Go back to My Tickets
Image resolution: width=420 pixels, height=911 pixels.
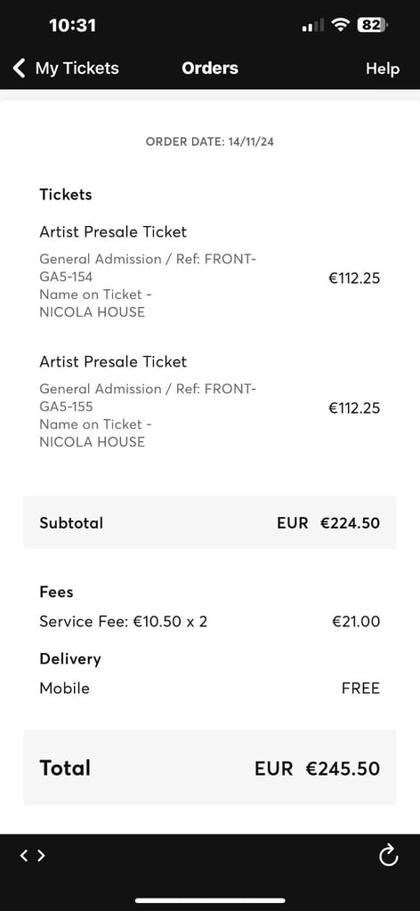tap(77, 68)
